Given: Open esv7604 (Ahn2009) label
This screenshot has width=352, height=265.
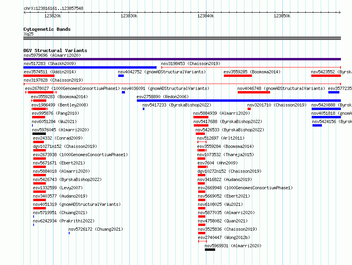Looking at the screenshot, I should click(x=218, y=163).
